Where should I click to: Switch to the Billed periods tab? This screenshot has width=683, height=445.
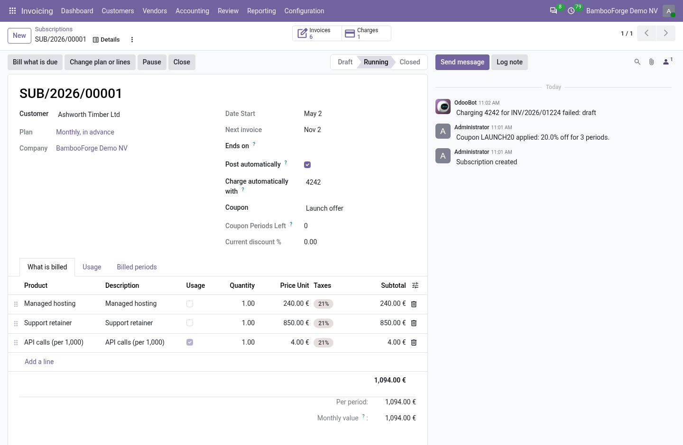pyautogui.click(x=137, y=267)
